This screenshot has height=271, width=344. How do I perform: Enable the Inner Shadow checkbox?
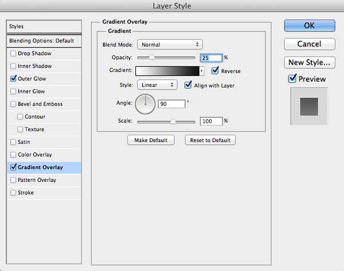point(13,66)
